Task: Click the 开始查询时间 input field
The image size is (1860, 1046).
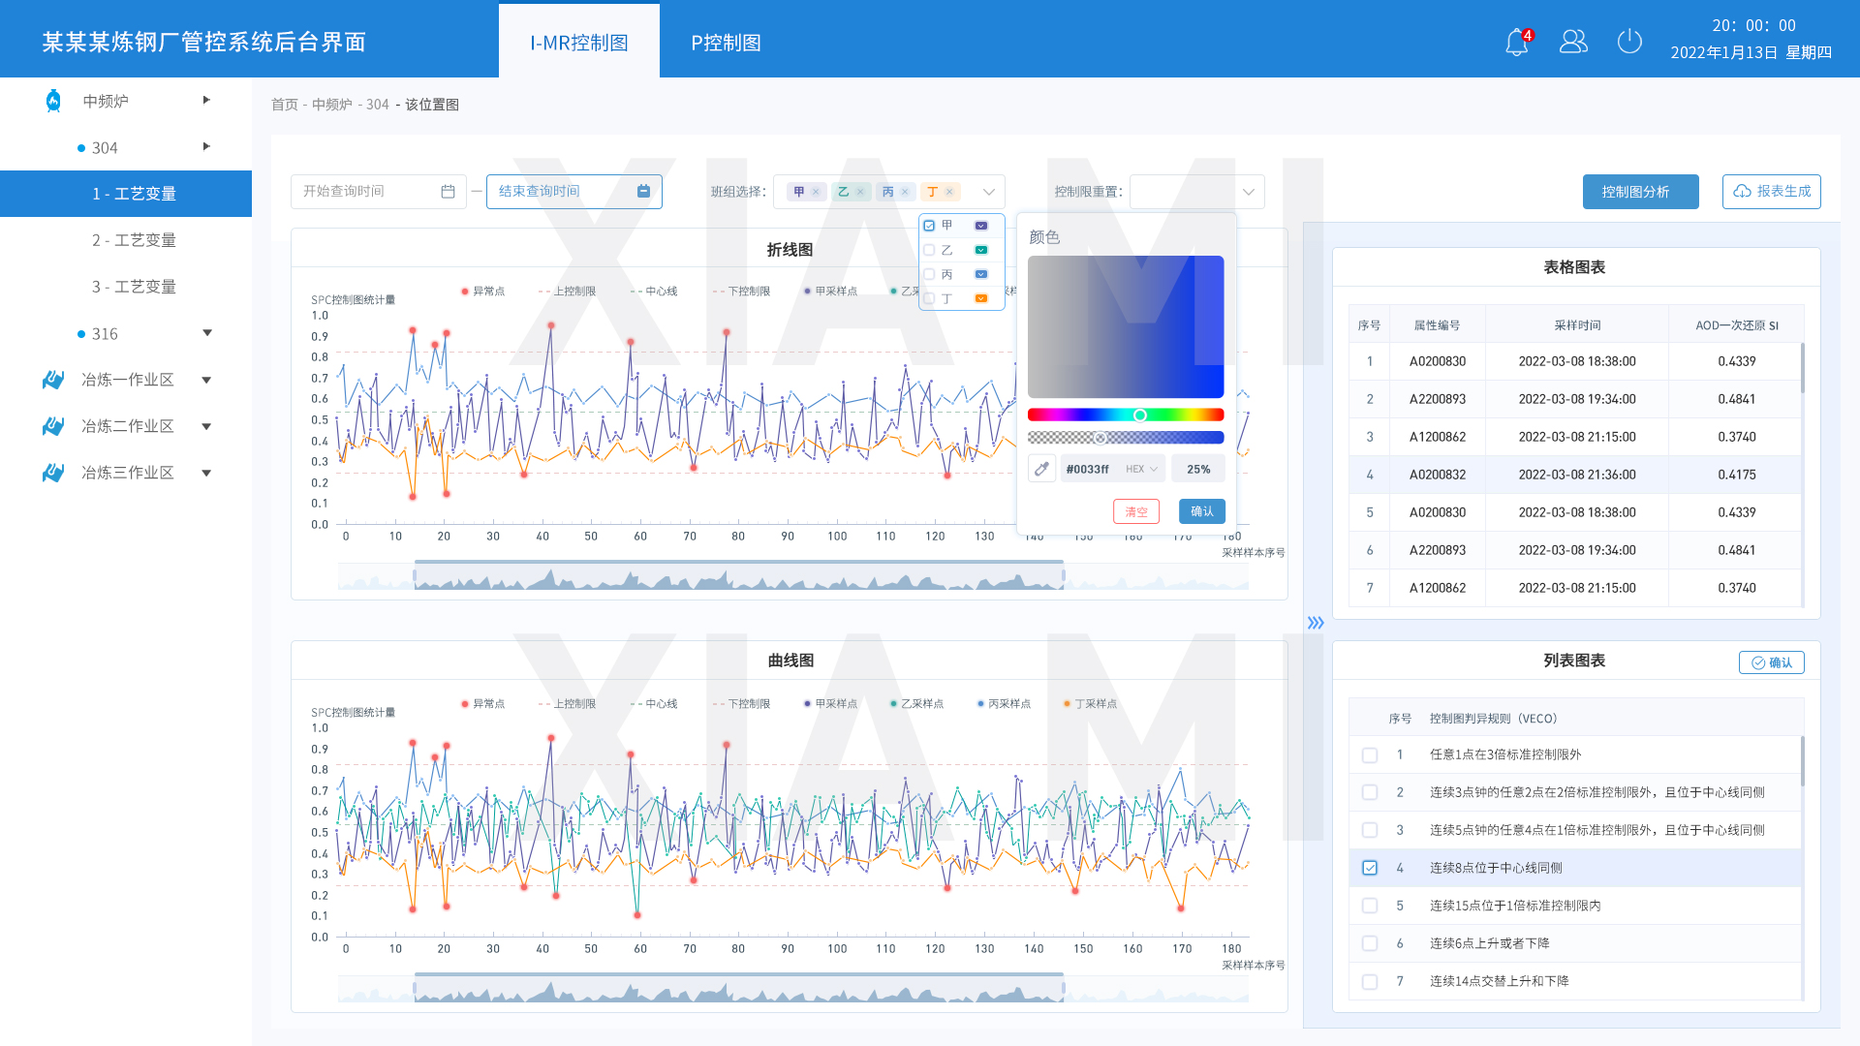Action: coord(378,192)
